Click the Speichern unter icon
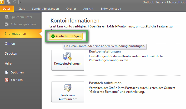The height and width of the screenshot is (109, 186). pyautogui.click(x=7, y=17)
